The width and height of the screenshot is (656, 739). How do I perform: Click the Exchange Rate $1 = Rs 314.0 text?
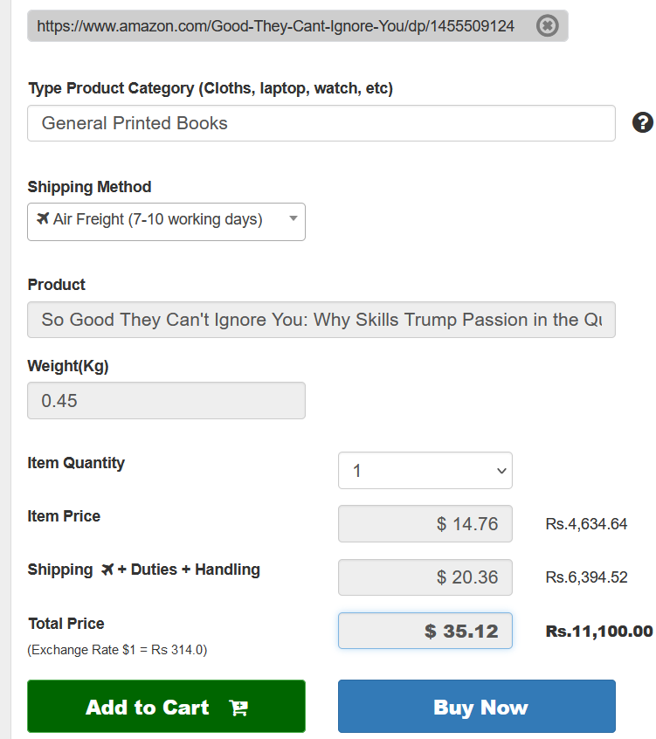pyautogui.click(x=117, y=649)
